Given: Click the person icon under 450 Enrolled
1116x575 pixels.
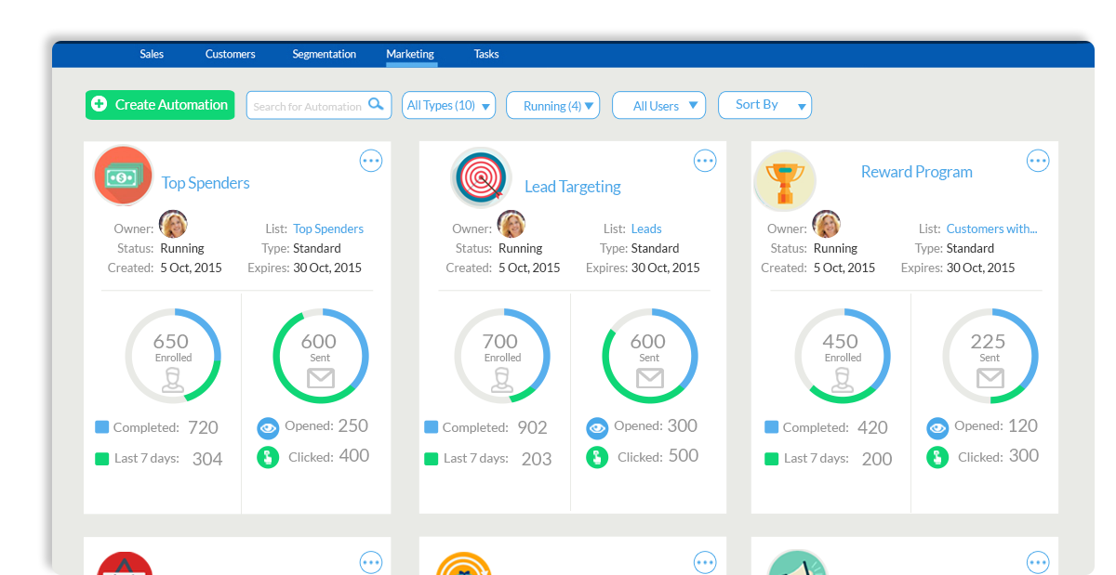Looking at the screenshot, I should [x=842, y=379].
